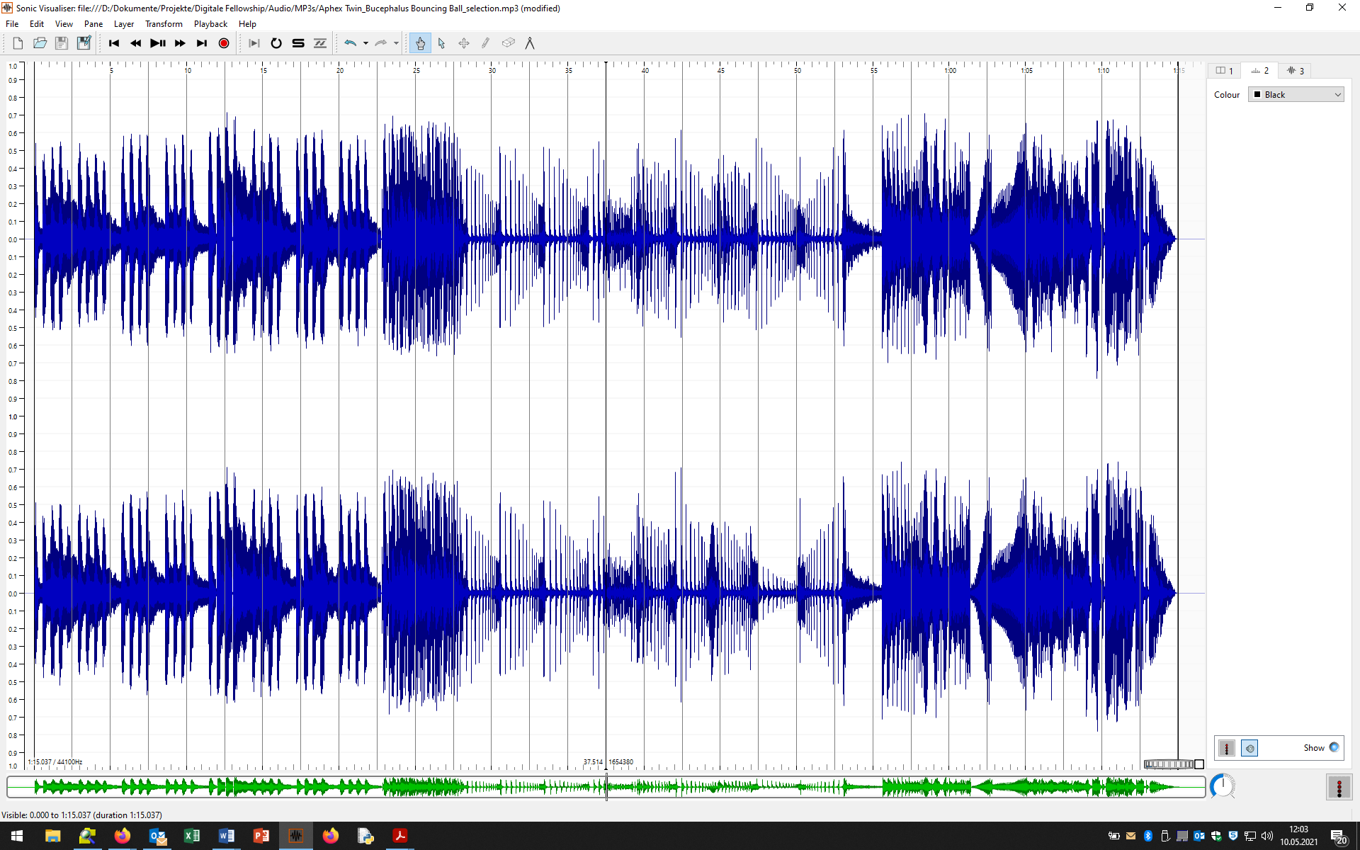Select the Erase tool
The image size is (1360, 850).
508,43
